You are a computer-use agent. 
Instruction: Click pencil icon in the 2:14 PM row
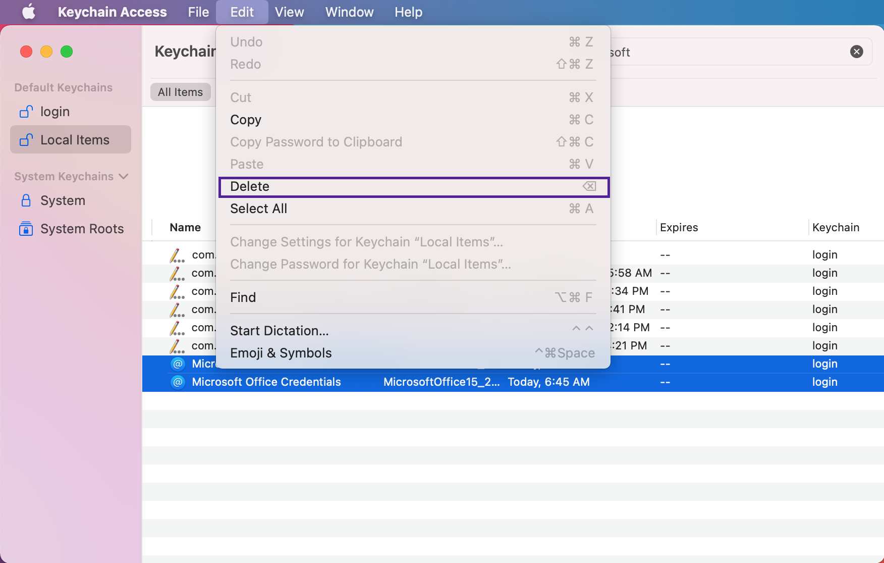point(177,328)
